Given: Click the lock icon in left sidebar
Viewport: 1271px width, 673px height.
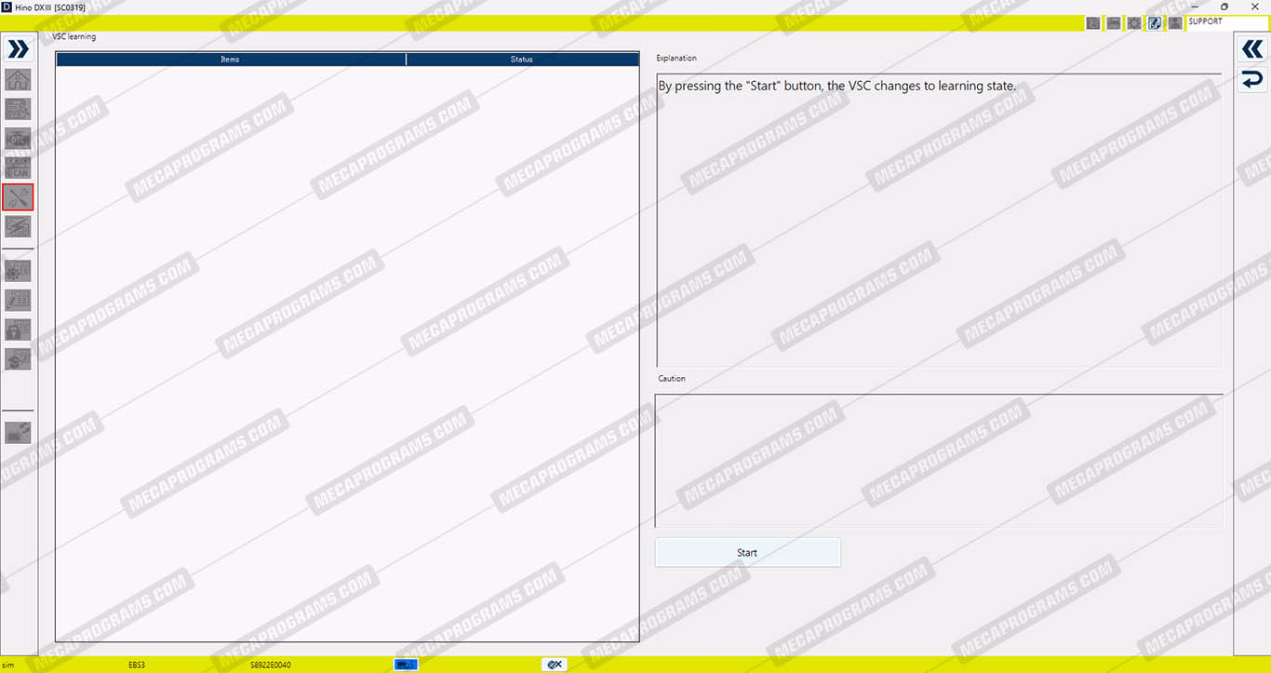Looking at the screenshot, I should click(18, 330).
